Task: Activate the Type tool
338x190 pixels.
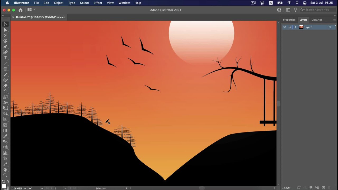Action: (5, 58)
